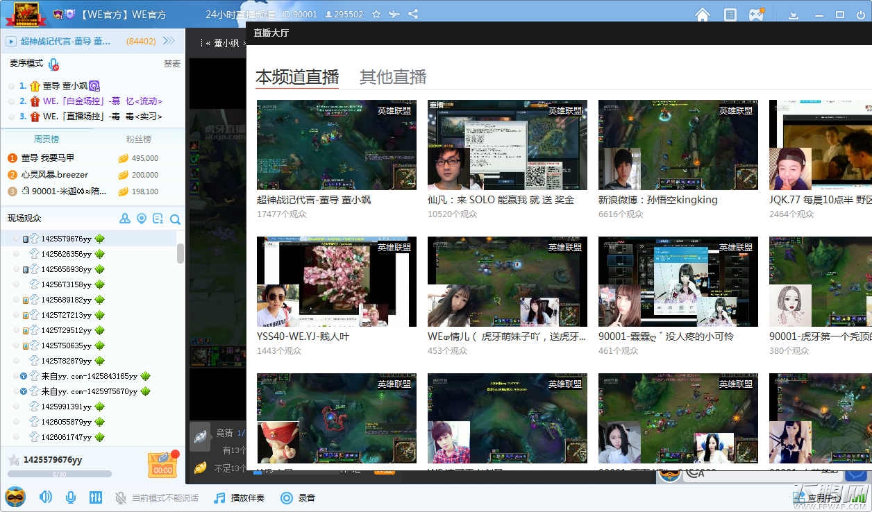Click the muted microphone icon beside 麦序模式

tap(53, 64)
